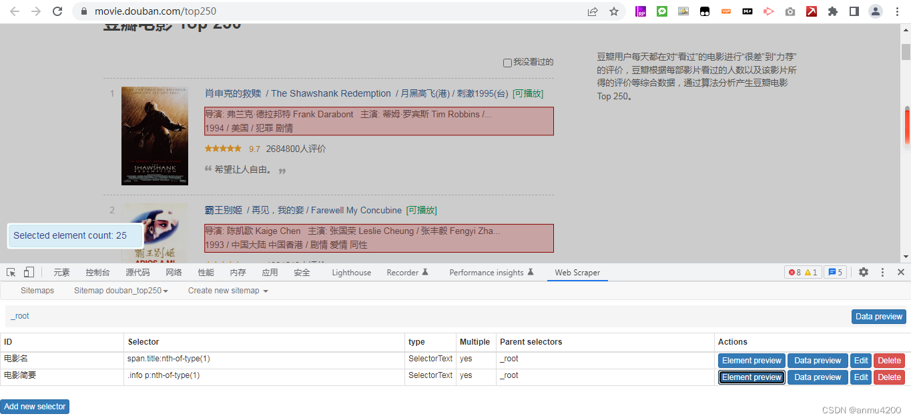Toggle the device toolbar icon in DevTools
The width and height of the screenshot is (911, 420).
(x=29, y=272)
